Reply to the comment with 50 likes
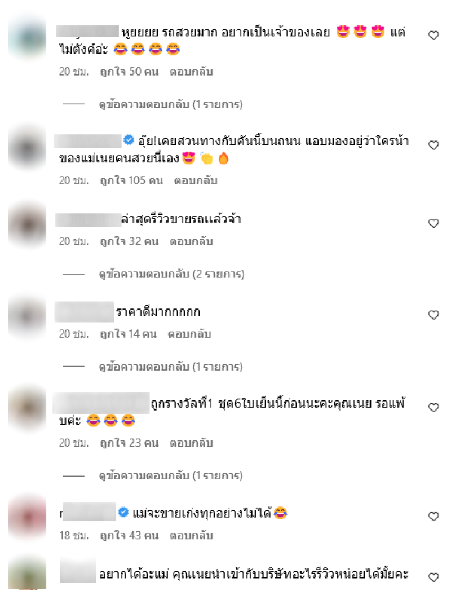Viewport: 451px width, 591px height. pos(191,72)
